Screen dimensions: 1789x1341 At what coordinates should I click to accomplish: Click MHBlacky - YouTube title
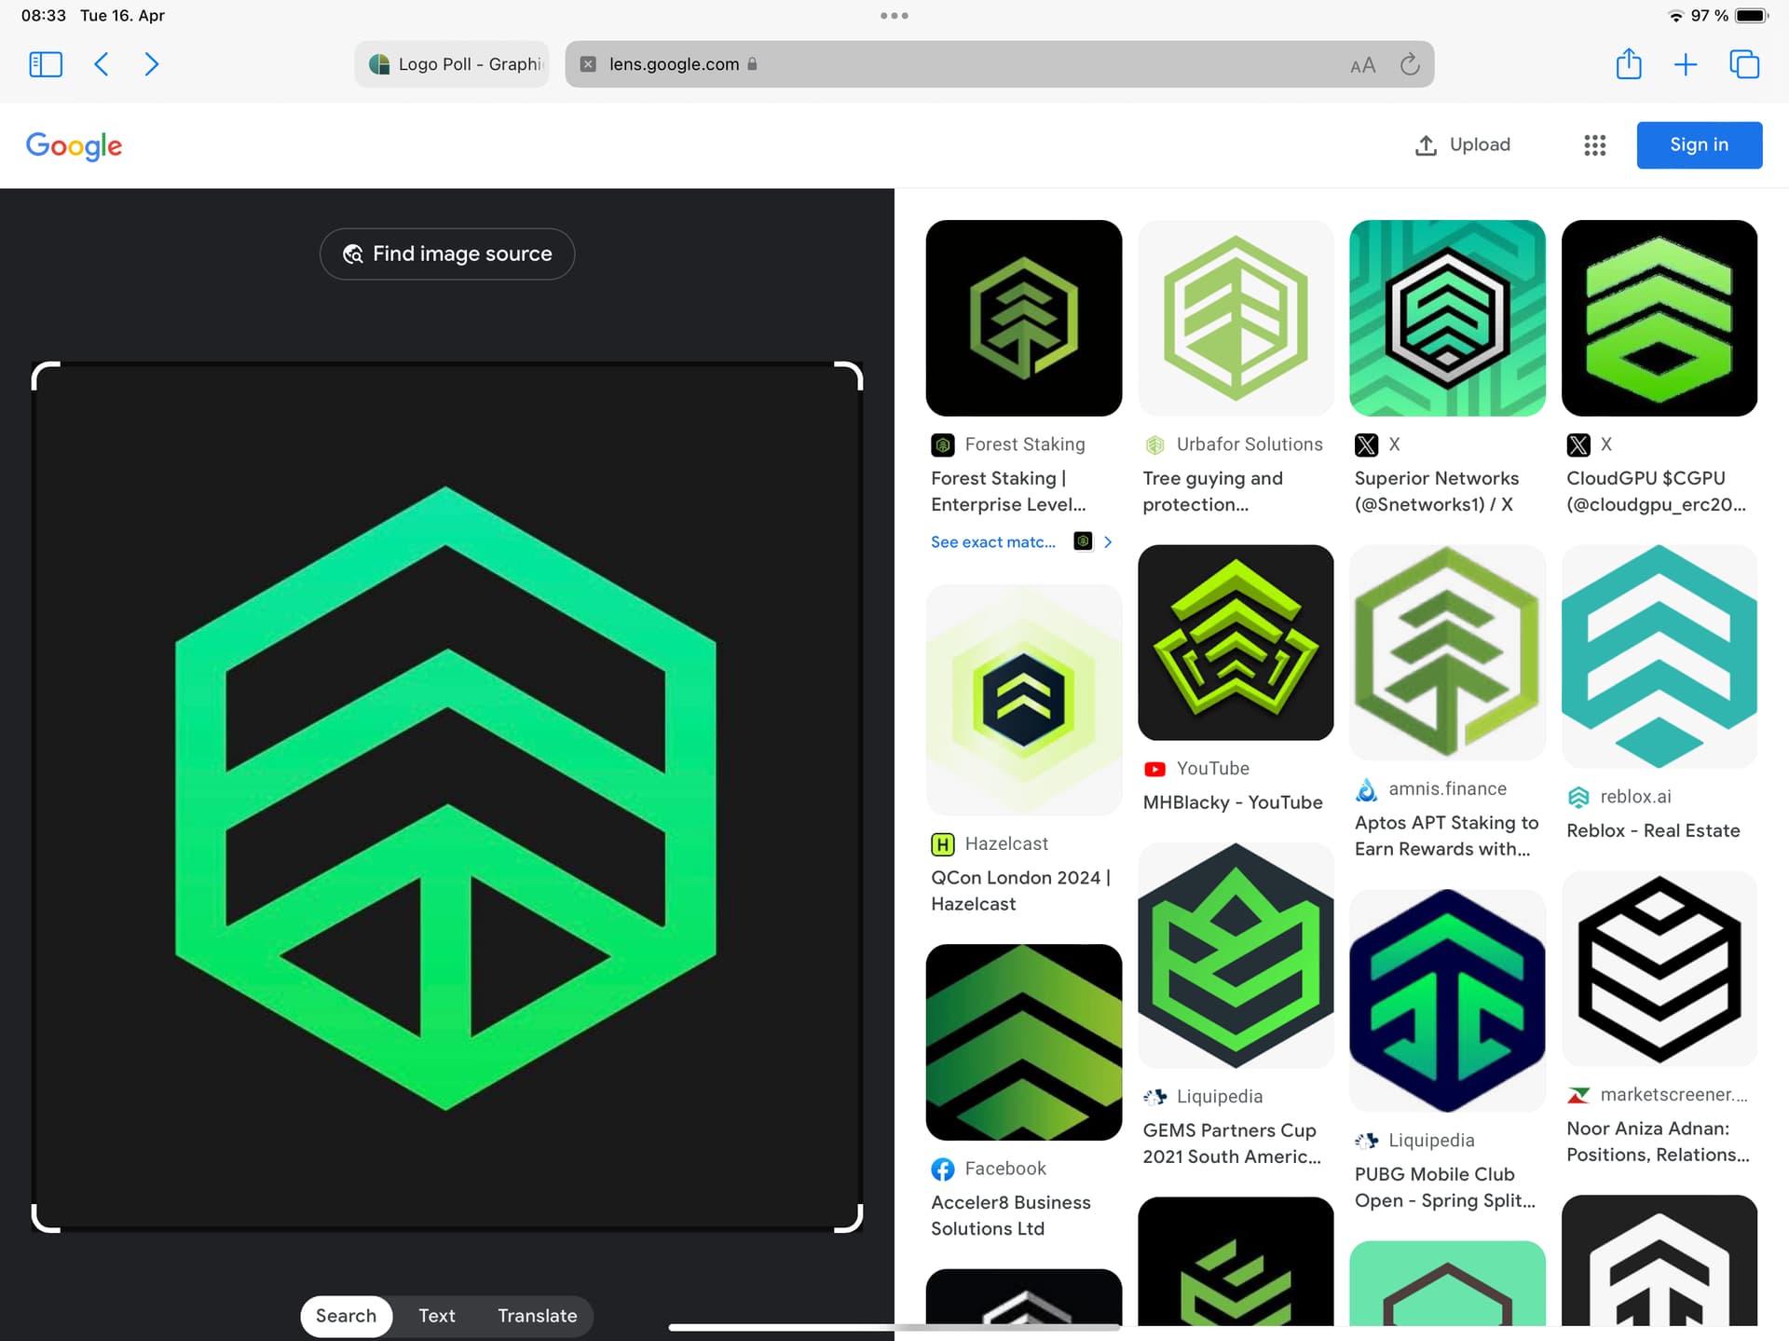point(1232,802)
